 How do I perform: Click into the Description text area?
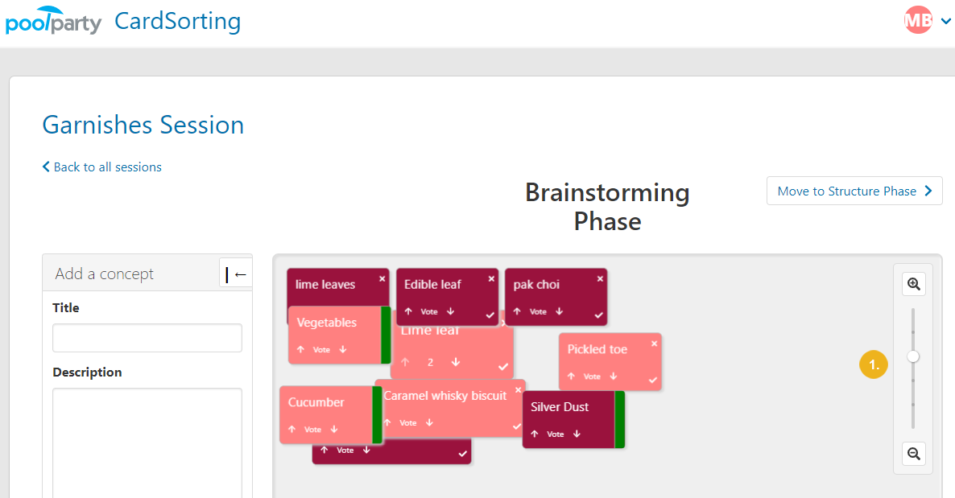click(147, 443)
